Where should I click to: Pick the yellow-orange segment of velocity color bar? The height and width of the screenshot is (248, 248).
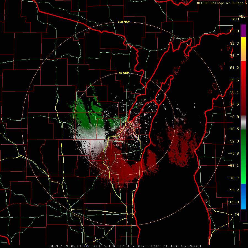pos(243,49)
